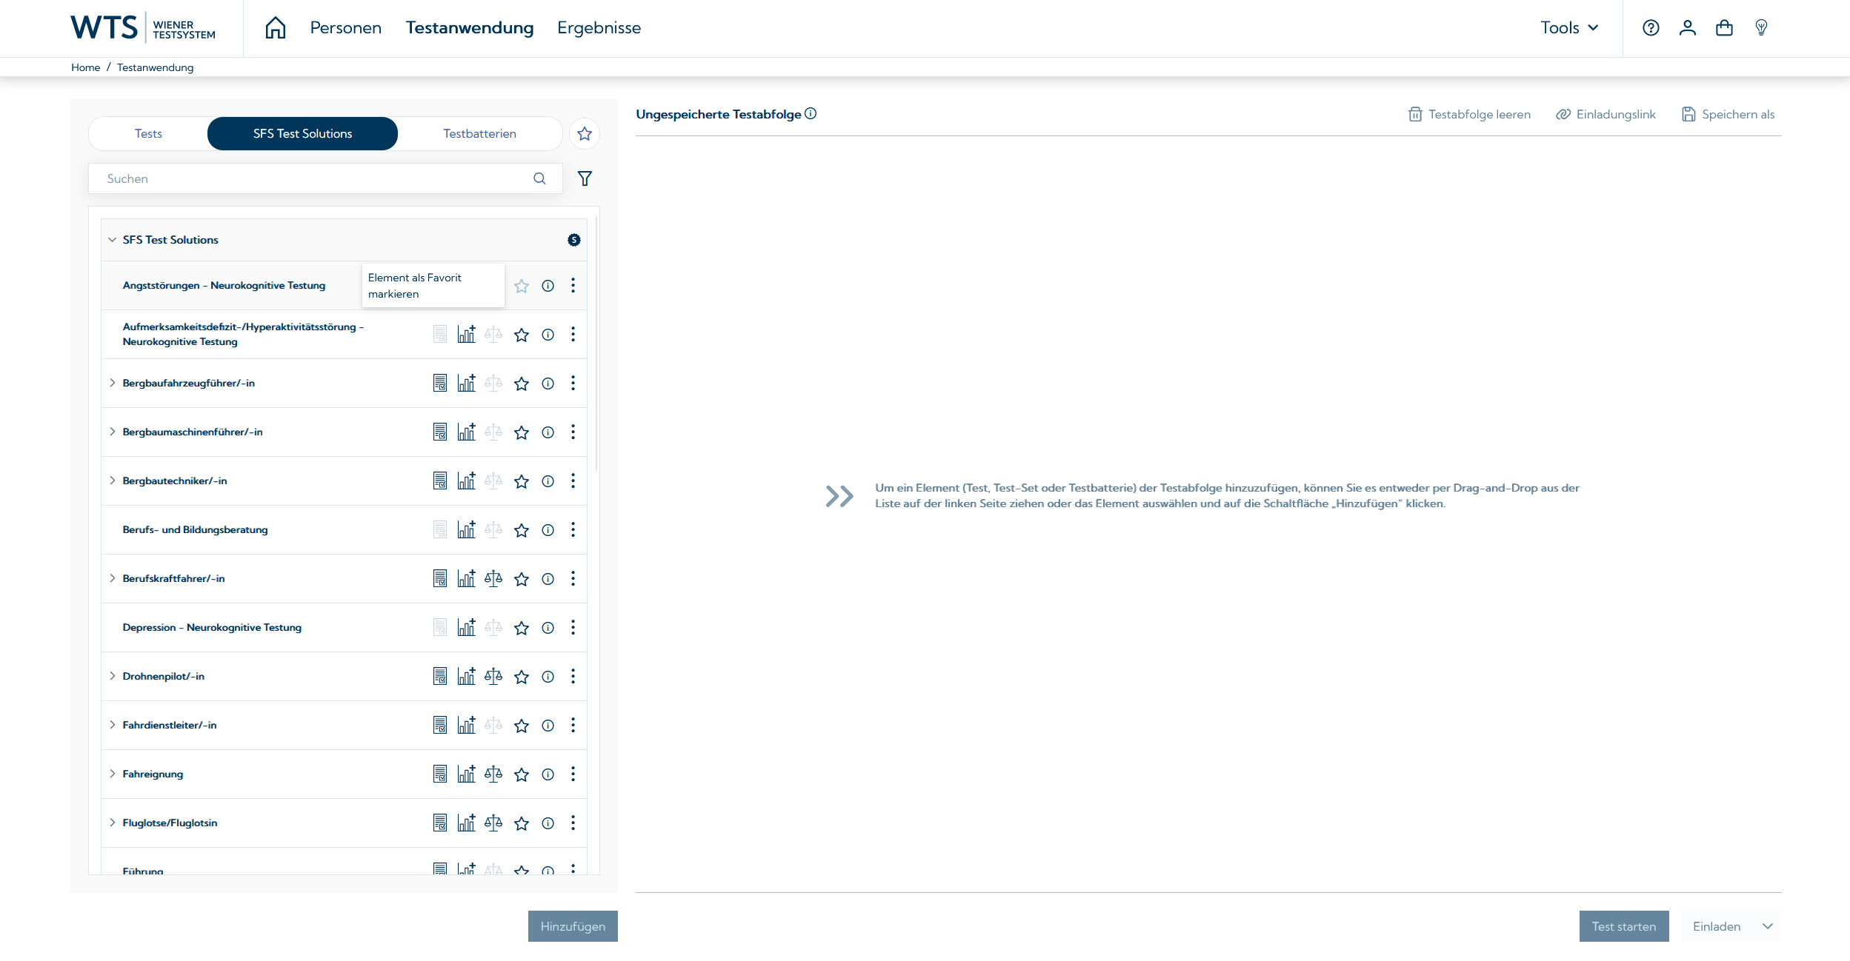Expand Fahrdienstleiter/-in tree item
Image resolution: width=1850 pixels, height=961 pixels.
pos(113,725)
